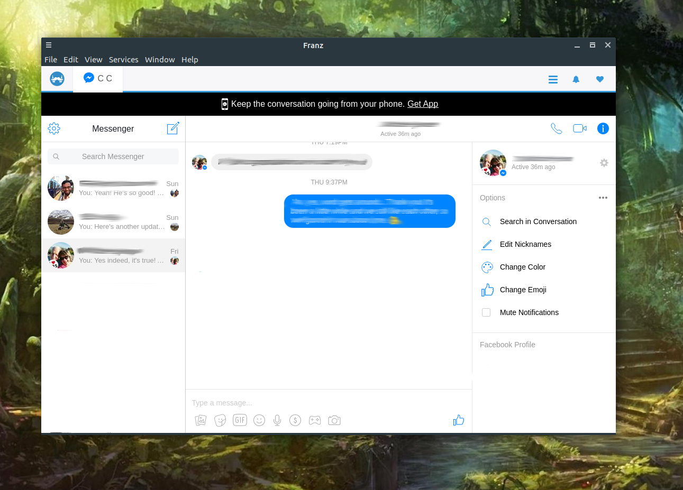Open the Franz hamburger menu in the title bar
The image size is (683, 490).
pos(49,45)
